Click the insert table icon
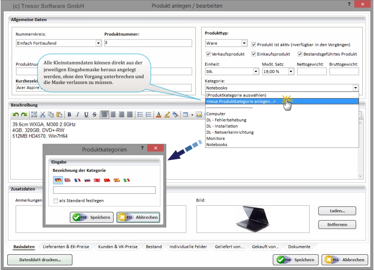 186,115
